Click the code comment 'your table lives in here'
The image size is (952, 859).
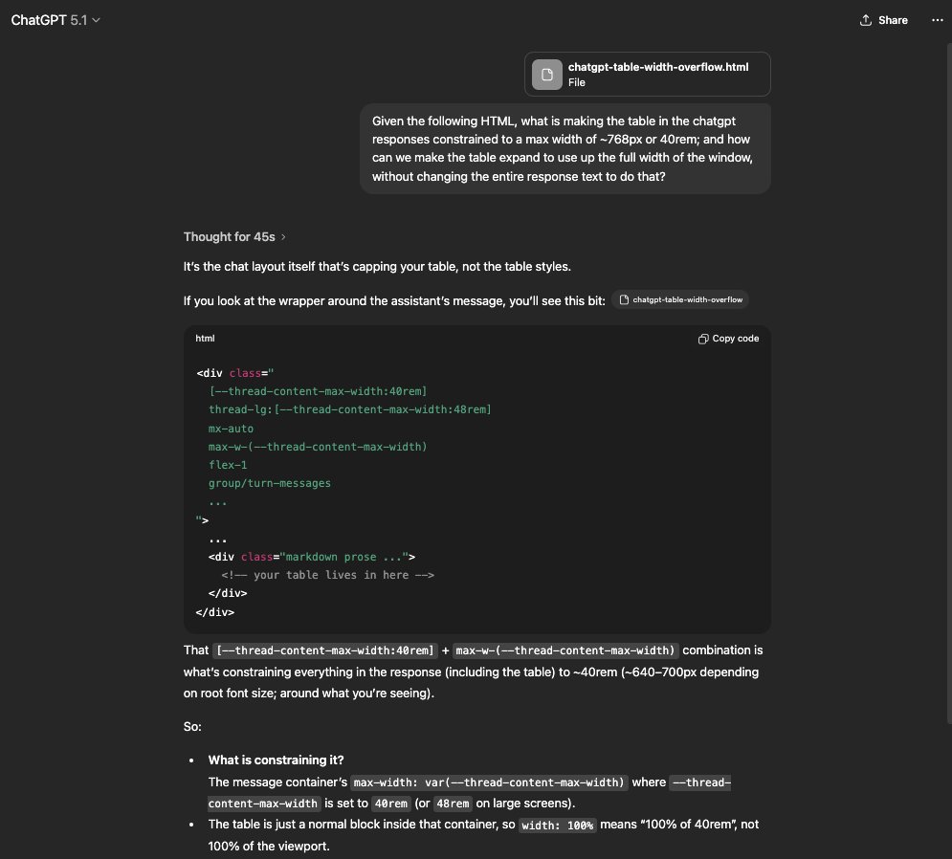coord(328,575)
